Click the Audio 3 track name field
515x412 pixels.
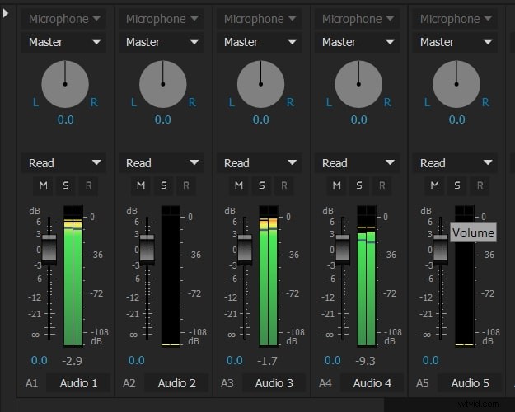tap(274, 383)
